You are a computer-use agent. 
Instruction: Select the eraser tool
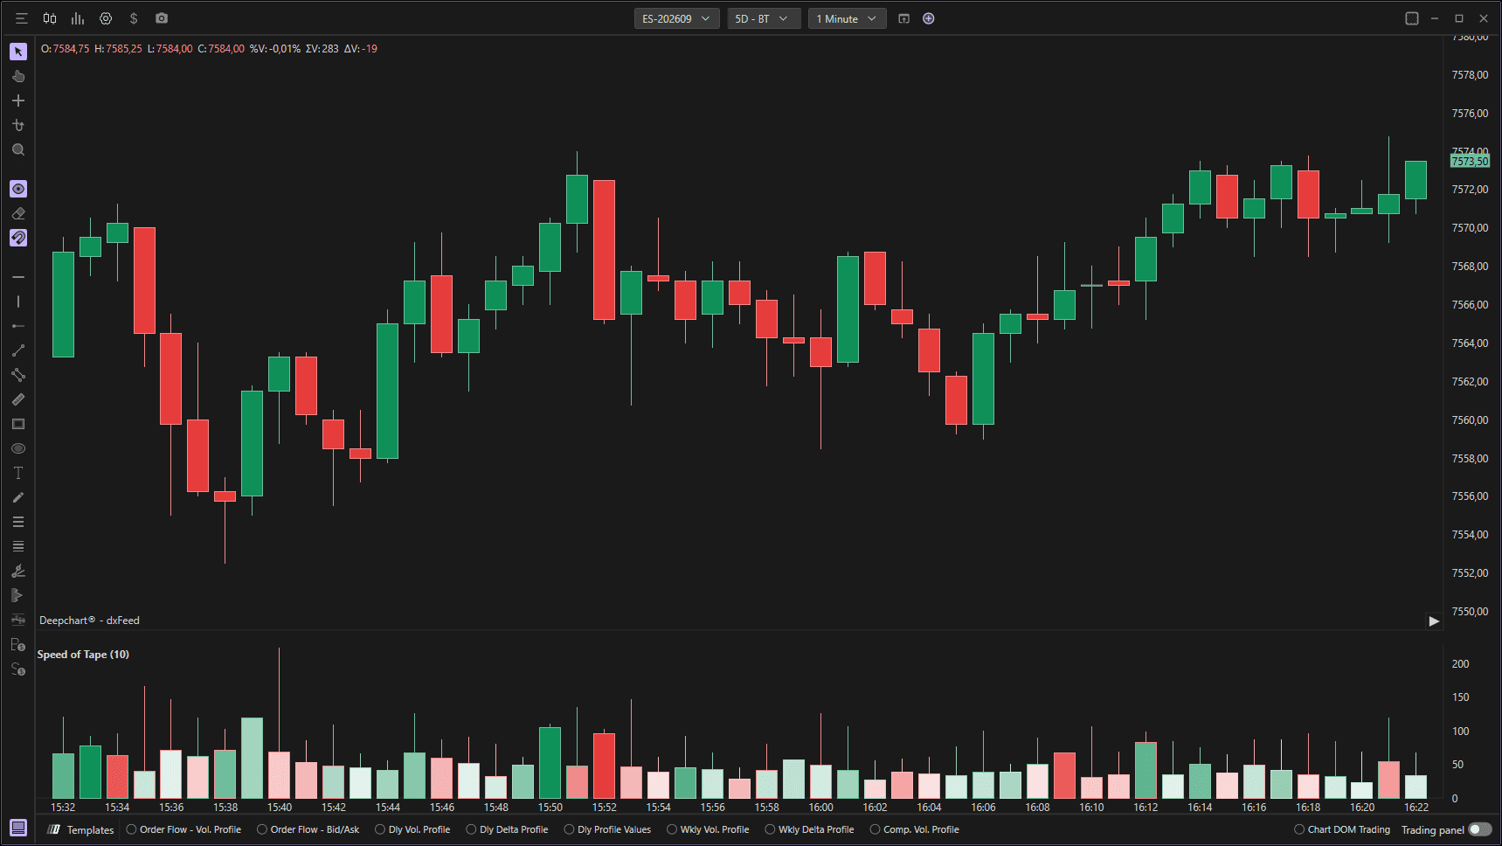[x=18, y=213]
